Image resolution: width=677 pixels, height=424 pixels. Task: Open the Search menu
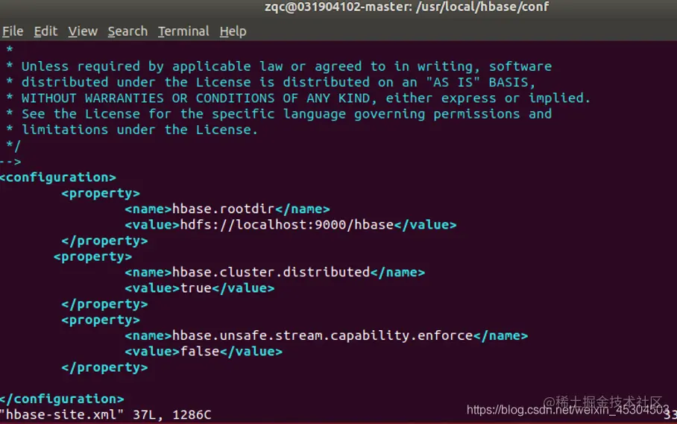tap(127, 31)
